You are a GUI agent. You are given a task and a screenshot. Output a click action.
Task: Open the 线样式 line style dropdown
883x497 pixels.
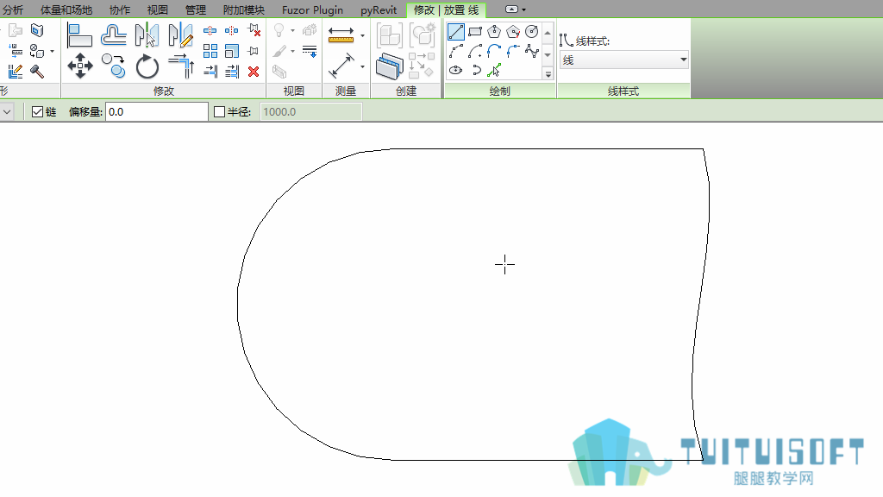[x=624, y=60]
